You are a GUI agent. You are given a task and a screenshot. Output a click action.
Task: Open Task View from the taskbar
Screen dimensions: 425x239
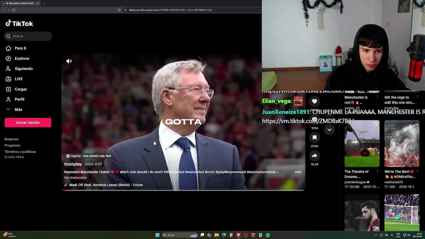click(x=202, y=235)
